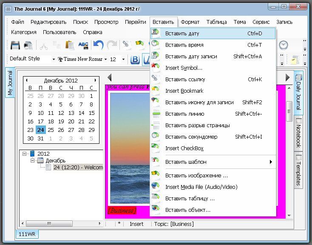Click the clock icon in toolbar
The image size is (312, 245).
point(283,45)
